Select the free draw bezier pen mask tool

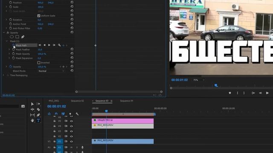(23, 37)
